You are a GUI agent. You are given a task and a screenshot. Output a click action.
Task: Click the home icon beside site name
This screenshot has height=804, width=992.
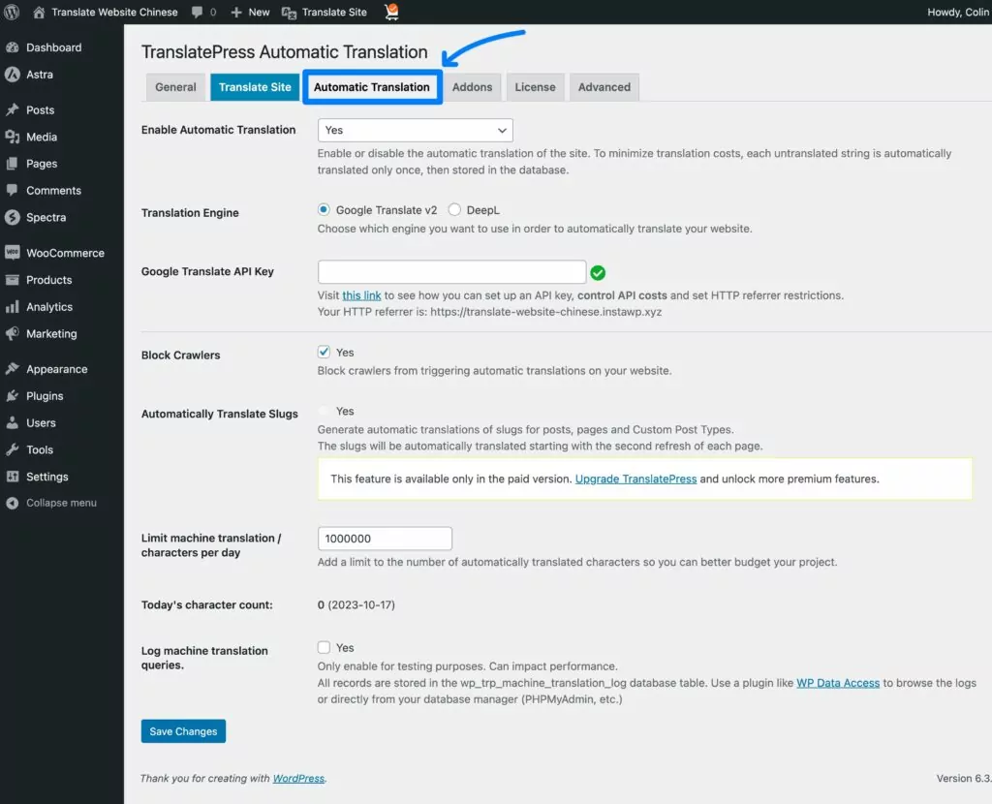click(39, 12)
